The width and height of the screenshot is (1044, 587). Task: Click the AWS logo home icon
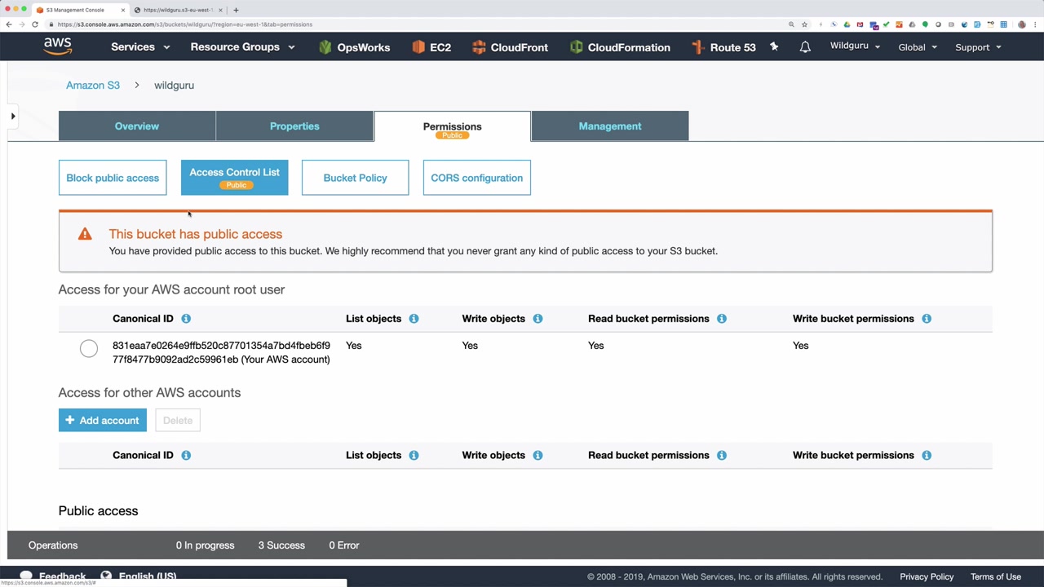(58, 46)
